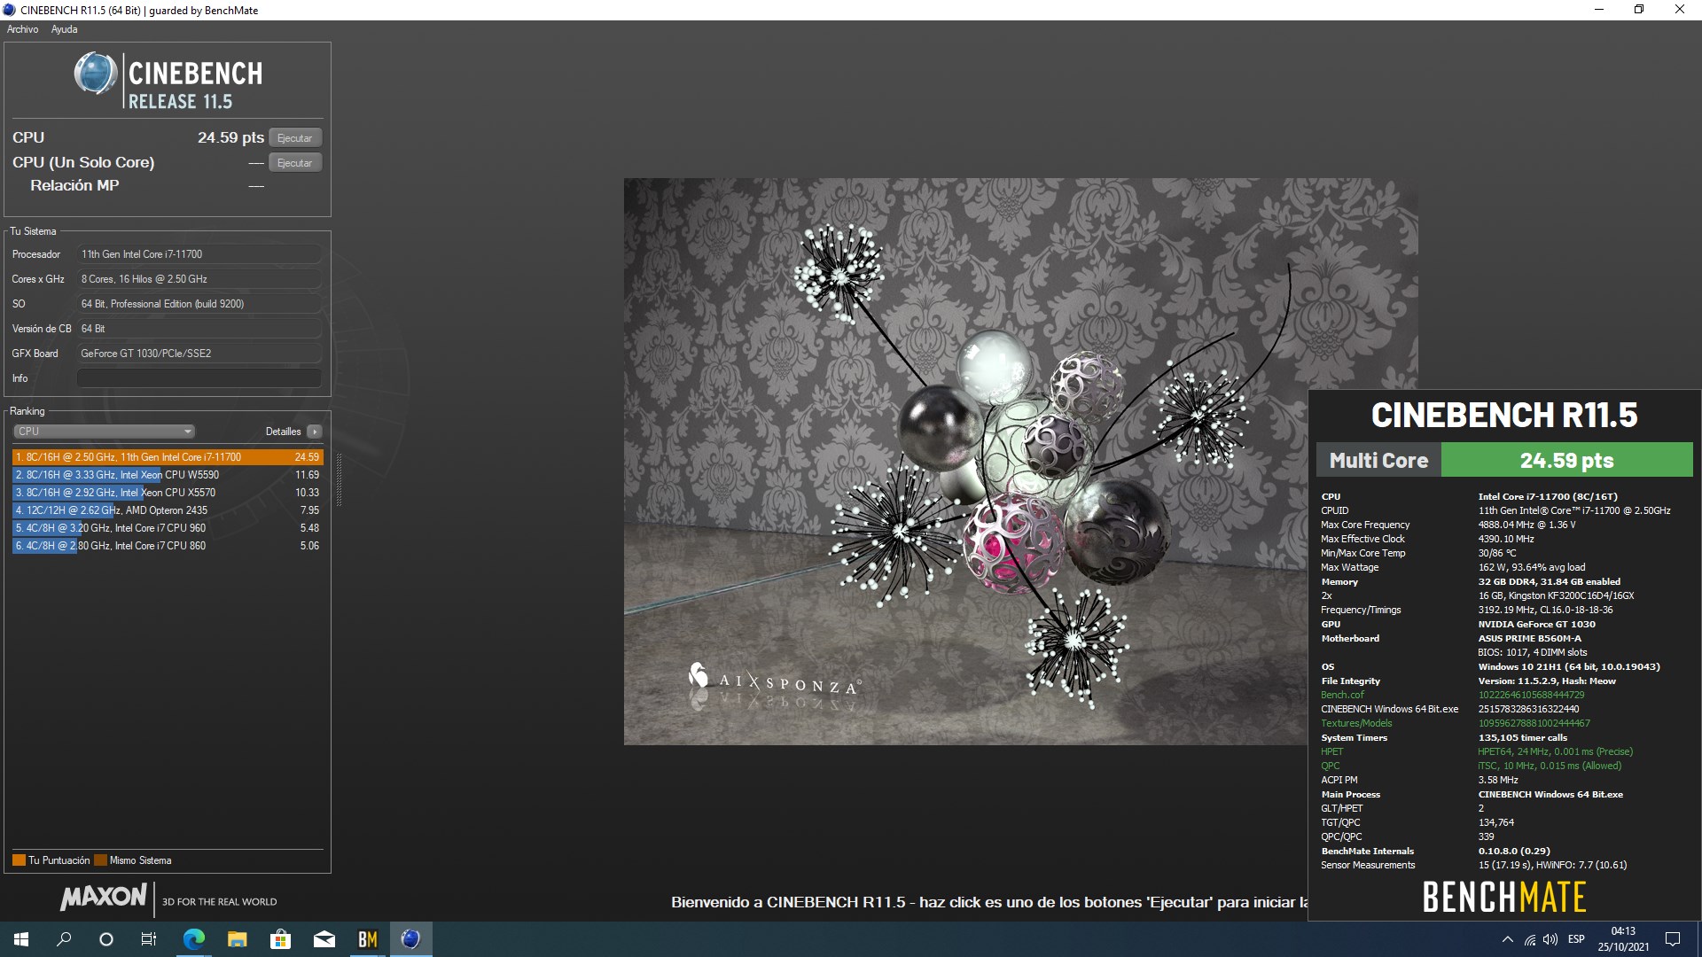The width and height of the screenshot is (1702, 957).
Task: Click the Tu Puntuación orange legend swatch
Action: click(19, 860)
